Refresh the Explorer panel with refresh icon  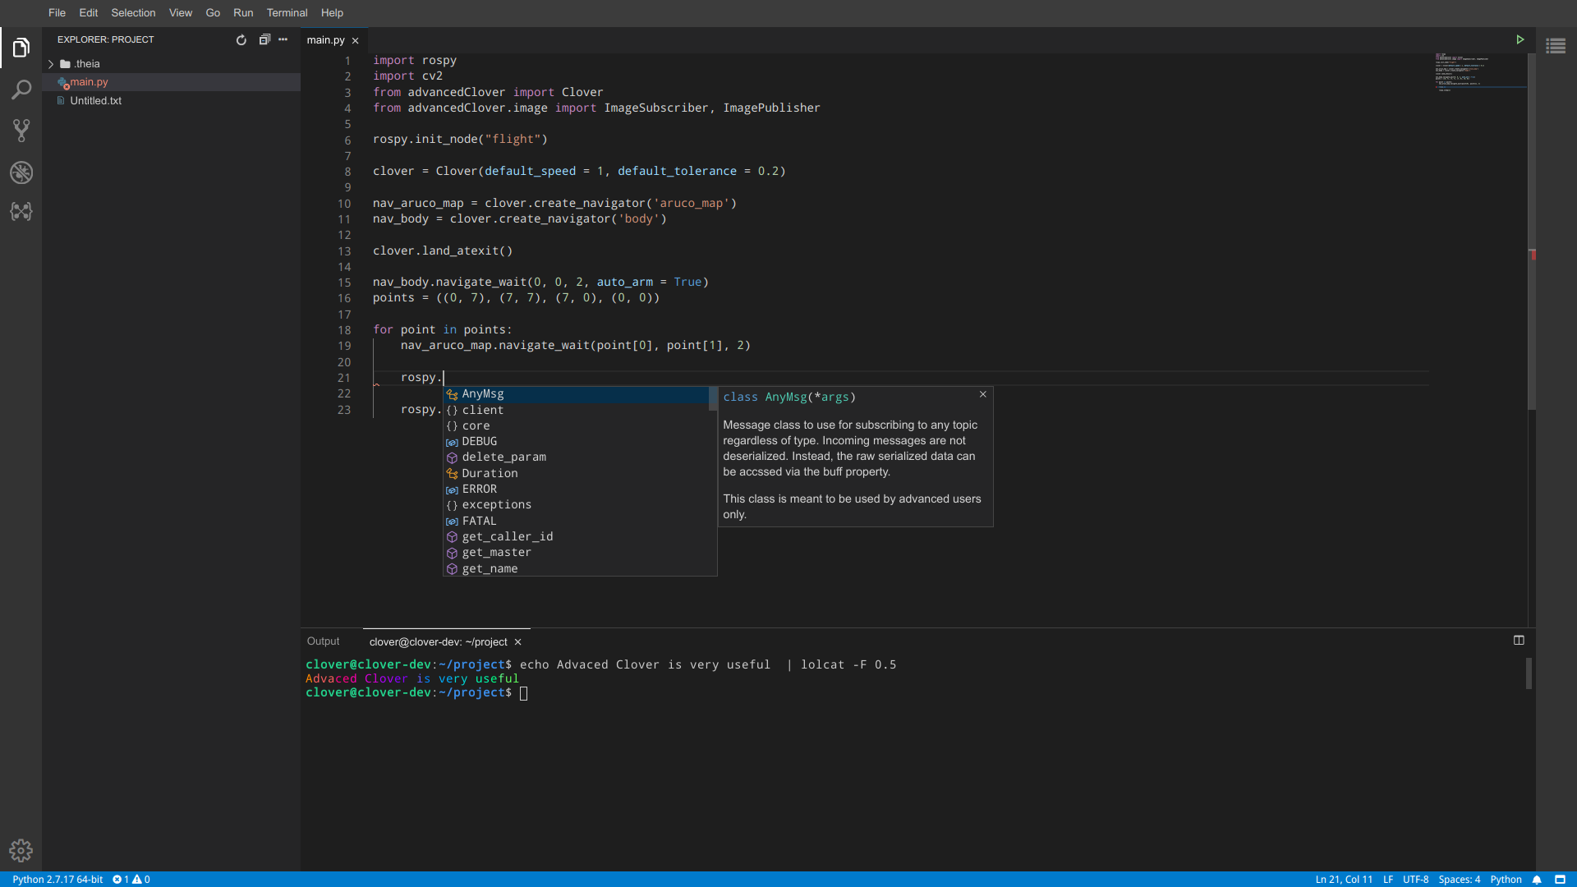(241, 39)
